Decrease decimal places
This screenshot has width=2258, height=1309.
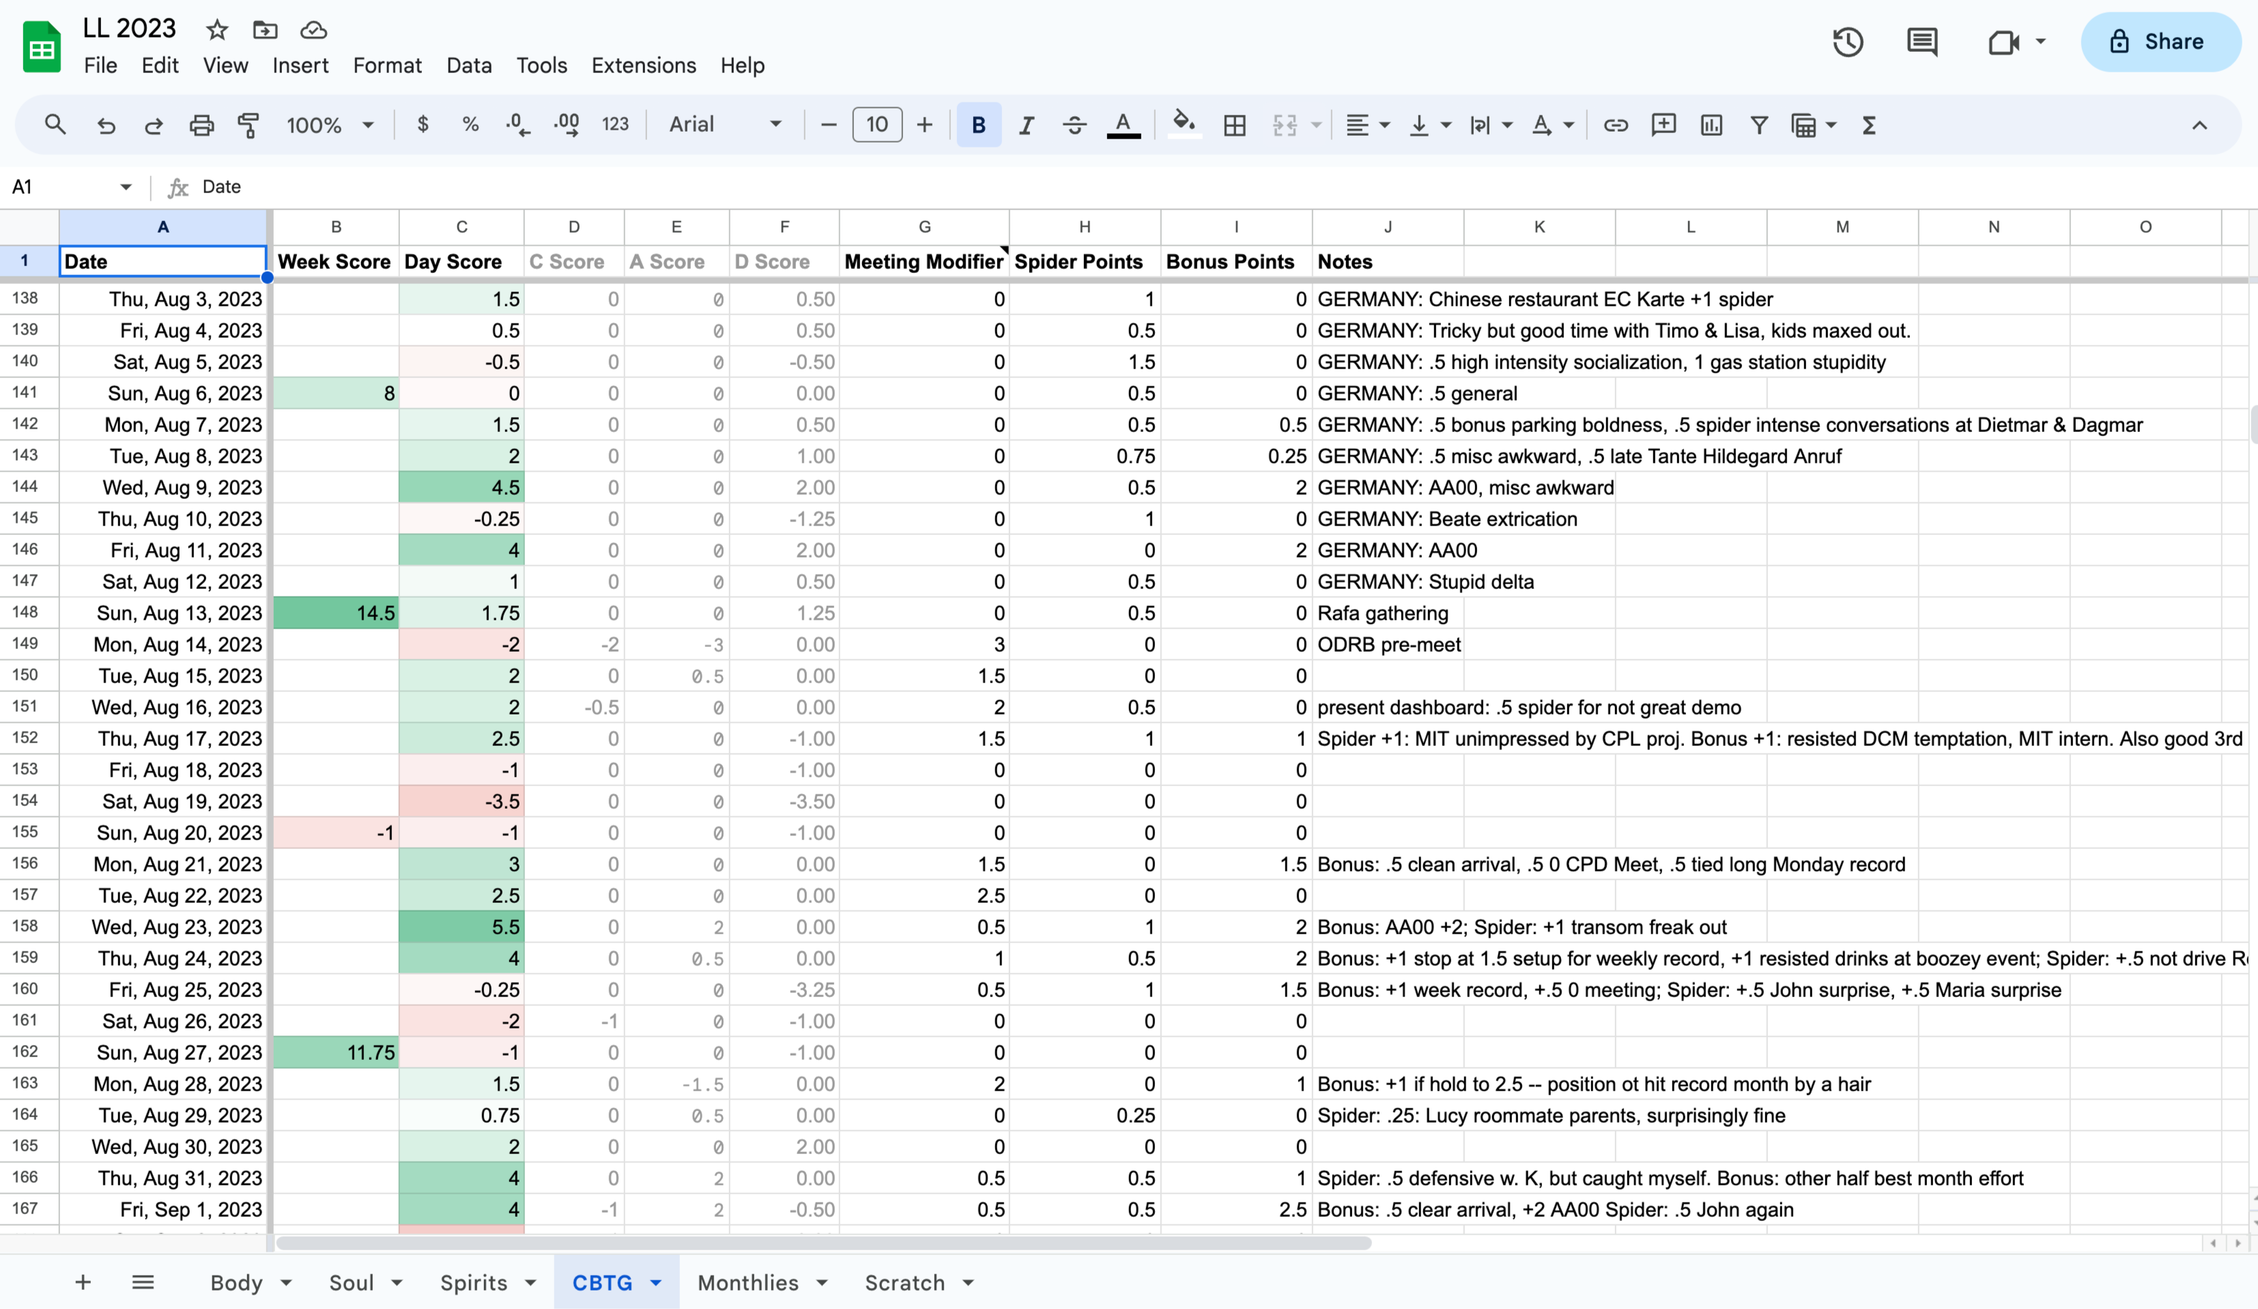(518, 124)
